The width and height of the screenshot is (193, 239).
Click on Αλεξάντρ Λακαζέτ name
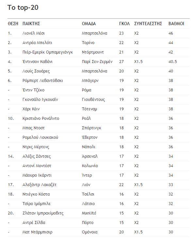pos(39,184)
